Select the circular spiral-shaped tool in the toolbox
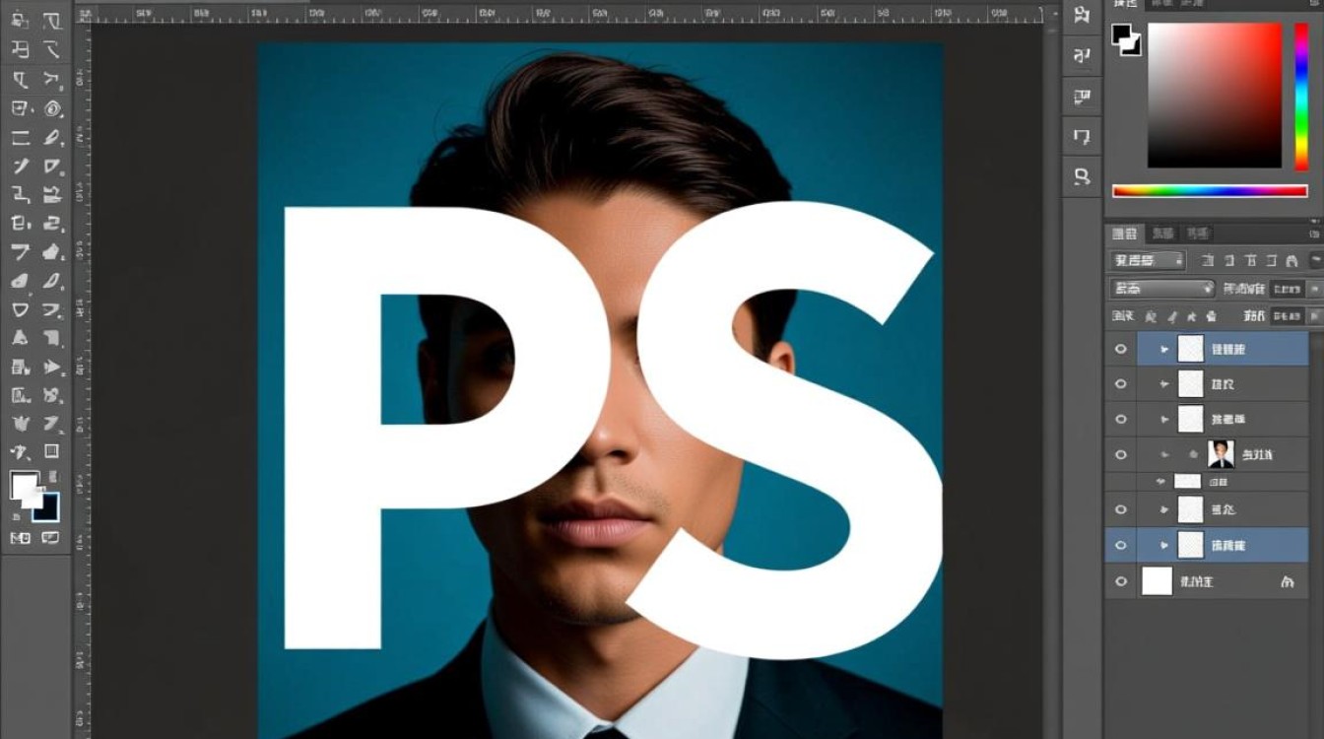The width and height of the screenshot is (1324, 739). click(x=51, y=108)
